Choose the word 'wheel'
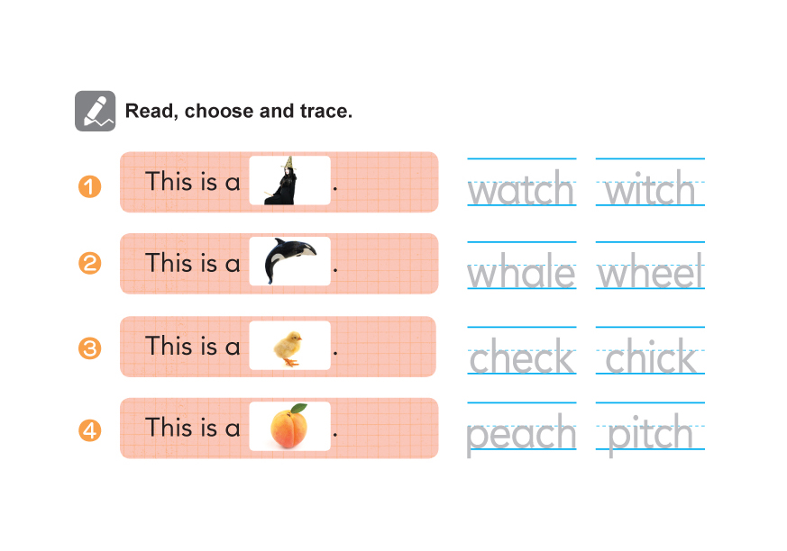Screen dimensions: 787x551 (x=650, y=273)
